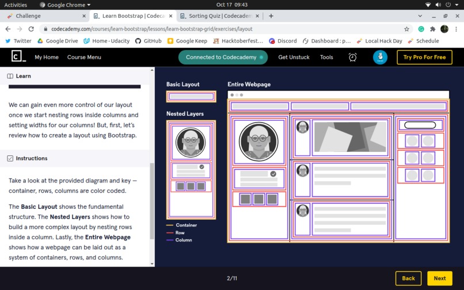Screen dimensions: 464x290
Task: Open the Google Chrome app menu dropdown
Action: click(x=65, y=5)
